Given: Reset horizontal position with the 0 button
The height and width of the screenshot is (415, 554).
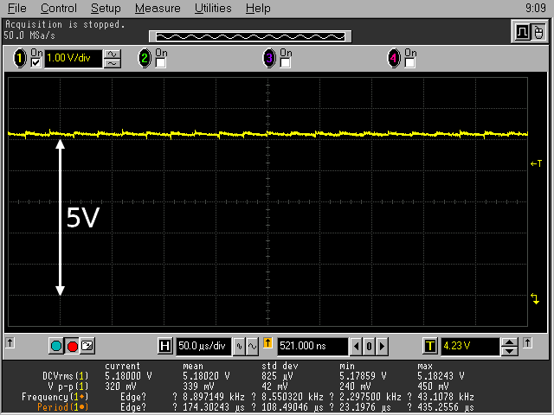Looking at the screenshot, I should 369,346.
